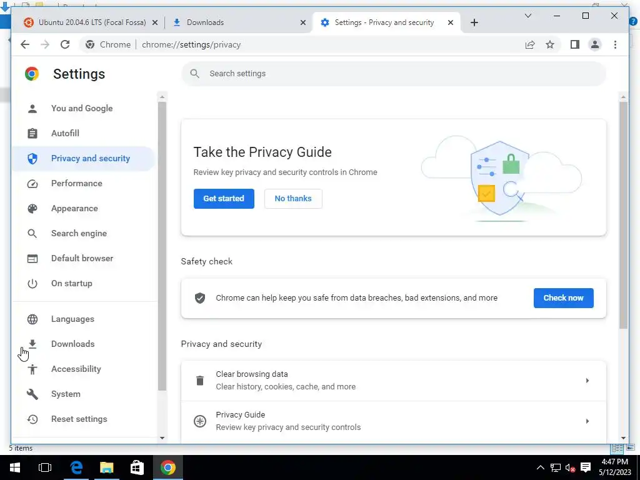Click the browser back arrow
Image resolution: width=640 pixels, height=480 pixels.
25,44
